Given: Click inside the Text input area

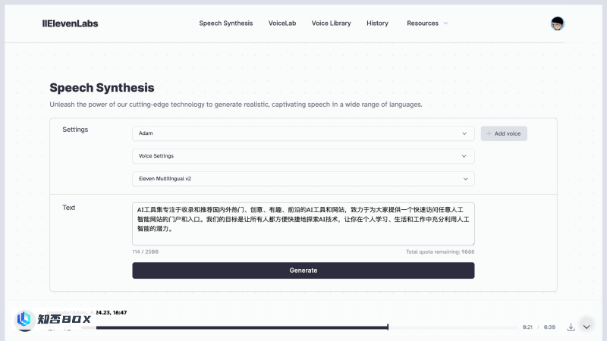Looking at the screenshot, I should point(303,224).
